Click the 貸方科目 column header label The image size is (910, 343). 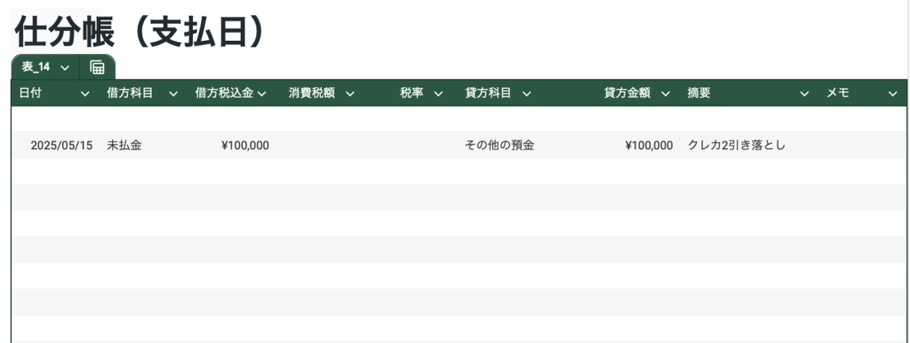(488, 93)
